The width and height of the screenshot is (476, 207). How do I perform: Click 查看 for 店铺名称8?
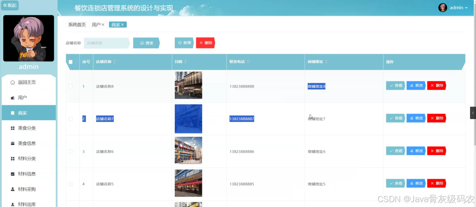click(x=396, y=86)
